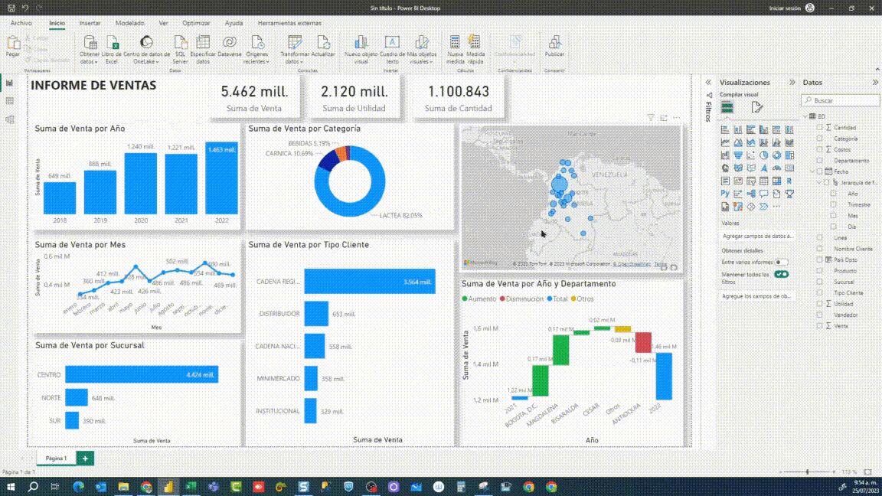
Task: Switch to table view in left sidebar
Action: click(x=10, y=101)
